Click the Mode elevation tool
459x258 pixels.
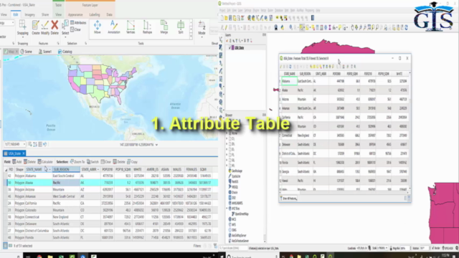click(x=202, y=27)
